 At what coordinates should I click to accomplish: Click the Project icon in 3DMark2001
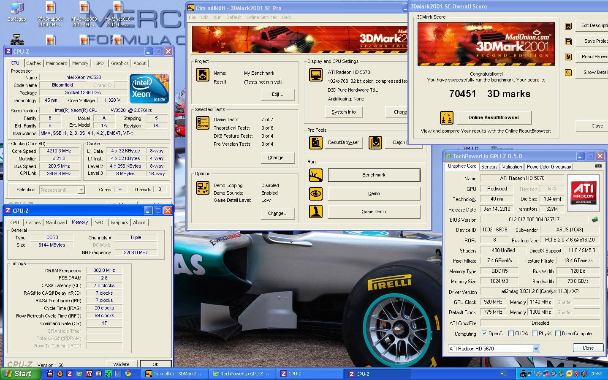[203, 75]
